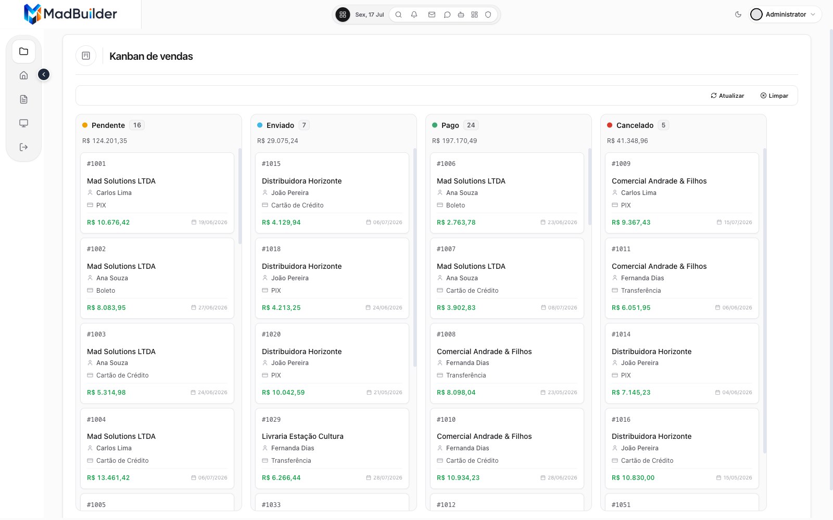Click the Atualizar button
This screenshot has width=833, height=520.
tap(727, 96)
